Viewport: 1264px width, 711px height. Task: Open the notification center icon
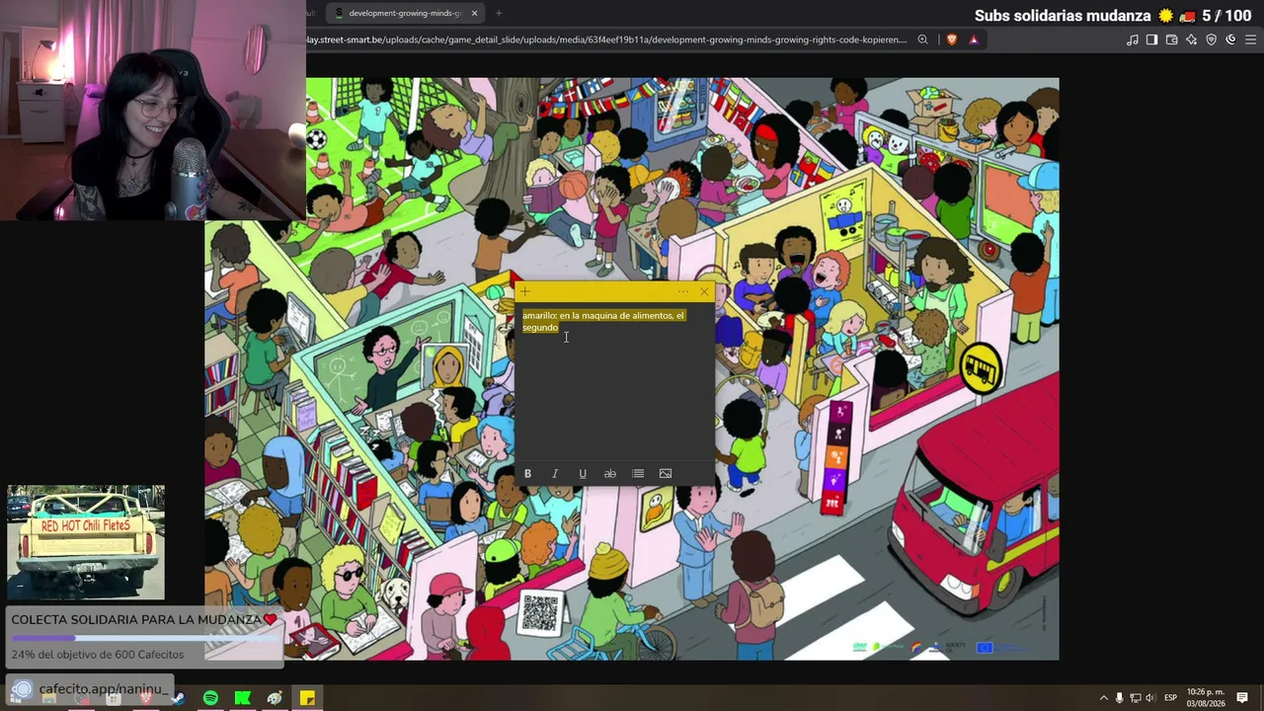(1242, 698)
